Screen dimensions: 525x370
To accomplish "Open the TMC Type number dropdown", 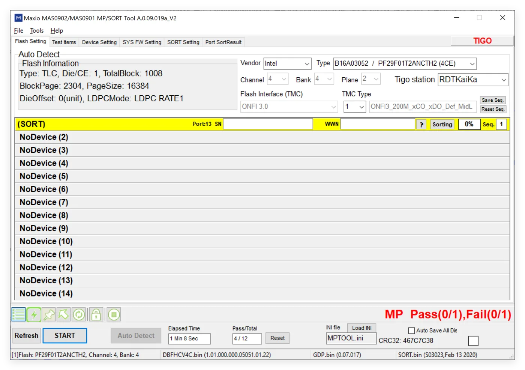I will 355,107.
